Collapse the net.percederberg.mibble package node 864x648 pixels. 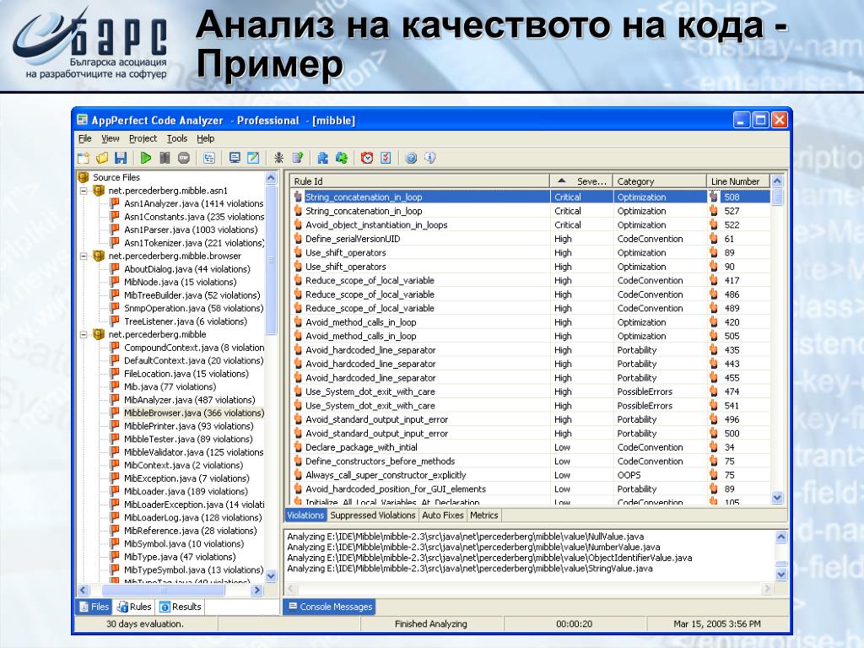point(84,334)
